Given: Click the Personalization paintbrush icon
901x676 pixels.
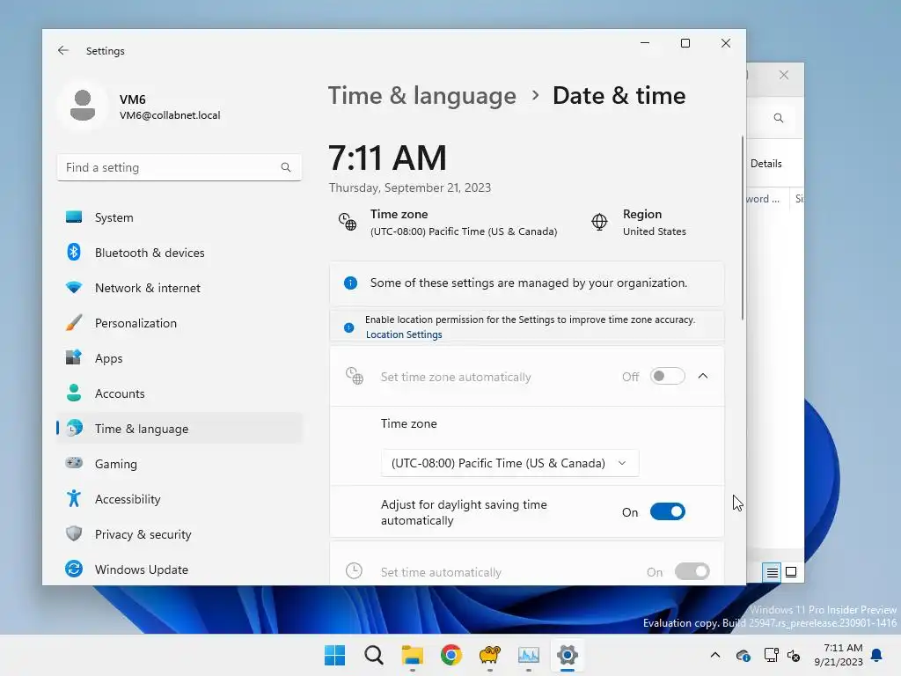Looking at the screenshot, I should pos(74,322).
